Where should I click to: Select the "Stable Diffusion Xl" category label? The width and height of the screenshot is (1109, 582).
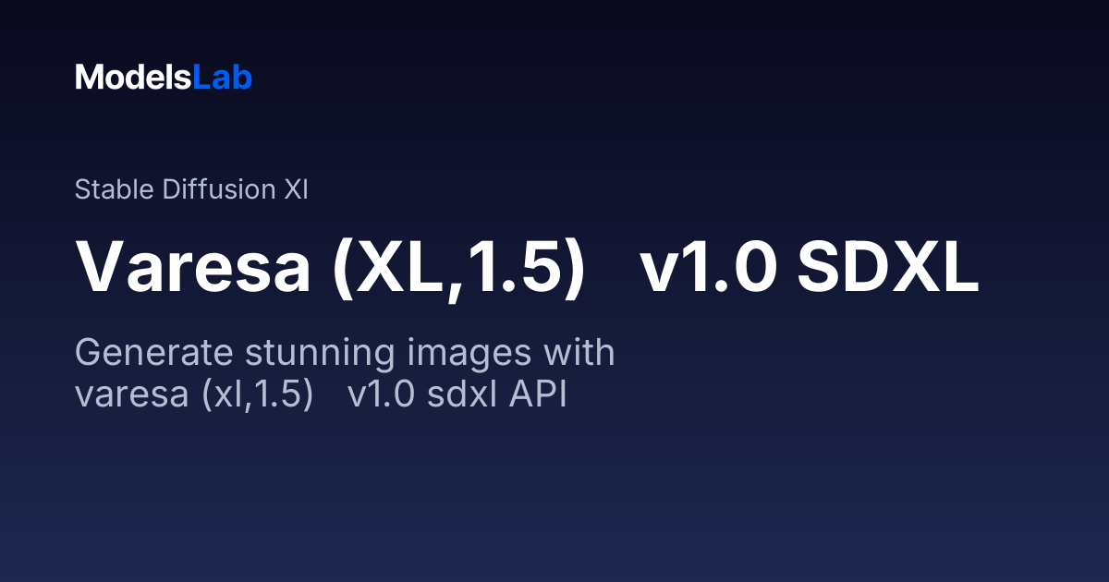pyautogui.click(x=191, y=190)
